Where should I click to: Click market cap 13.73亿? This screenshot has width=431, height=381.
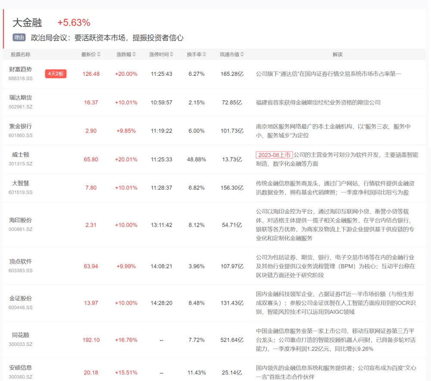[232, 159]
